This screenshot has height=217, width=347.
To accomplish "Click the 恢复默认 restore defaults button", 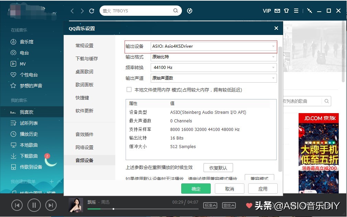I will [218, 168].
